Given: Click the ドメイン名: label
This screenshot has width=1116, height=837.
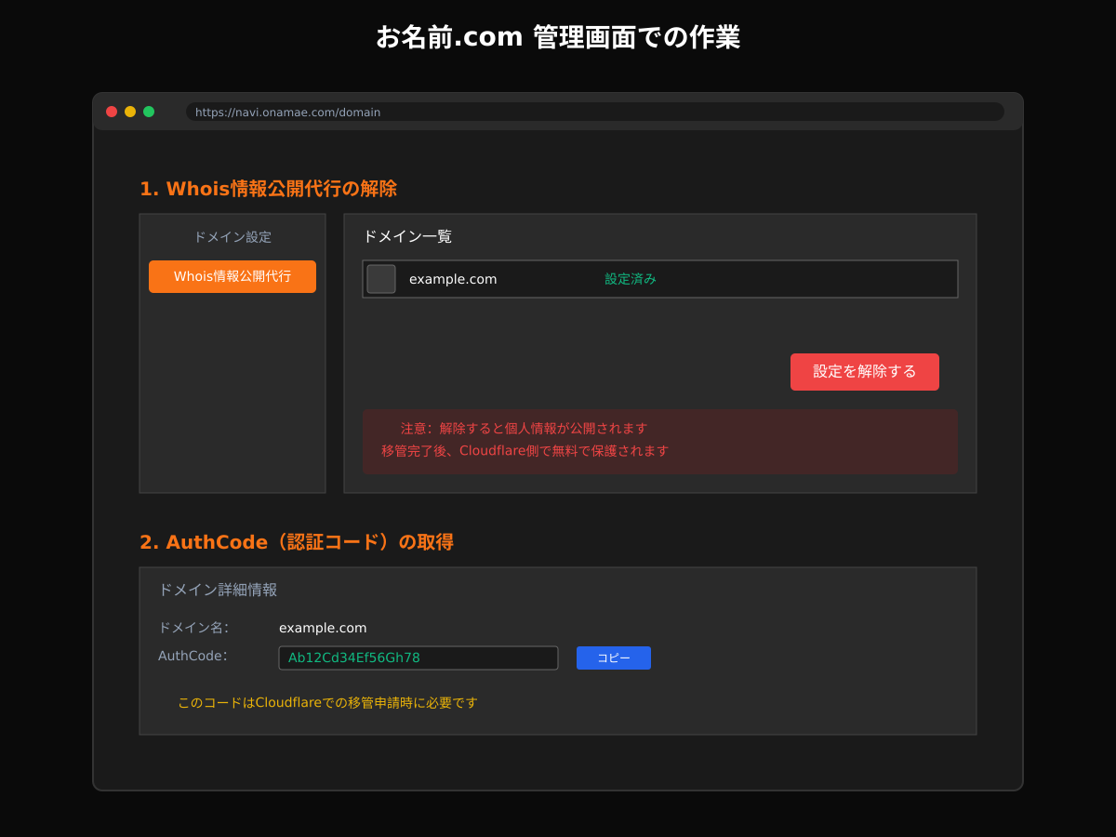Looking at the screenshot, I should pos(193,628).
